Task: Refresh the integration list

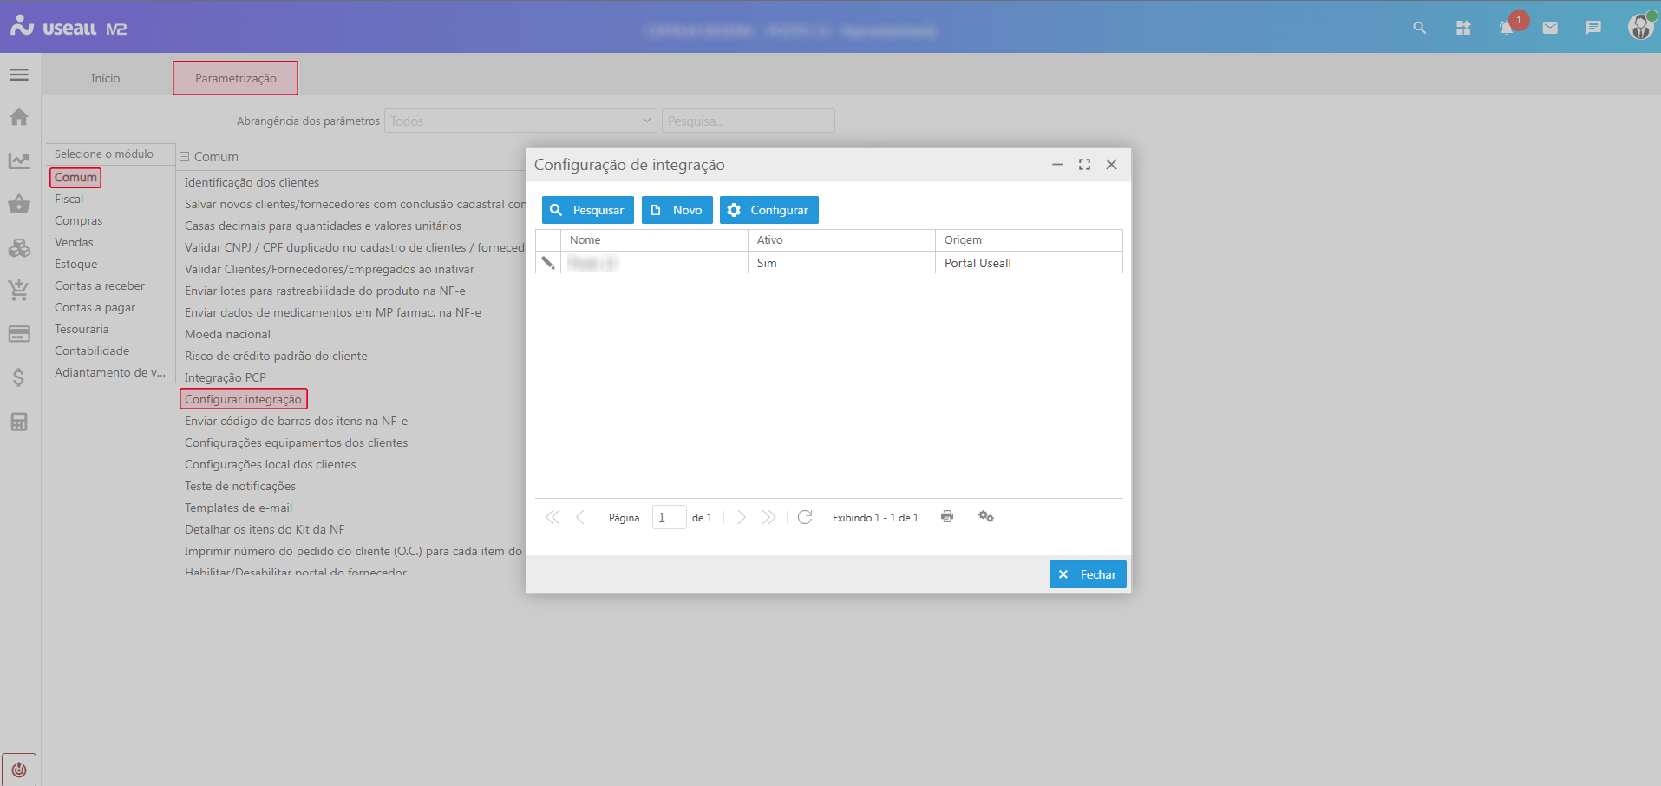Action: [805, 517]
